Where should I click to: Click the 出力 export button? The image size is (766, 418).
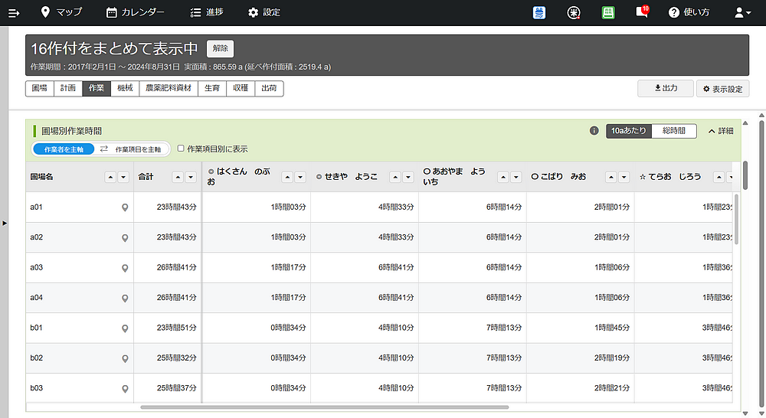tap(665, 89)
